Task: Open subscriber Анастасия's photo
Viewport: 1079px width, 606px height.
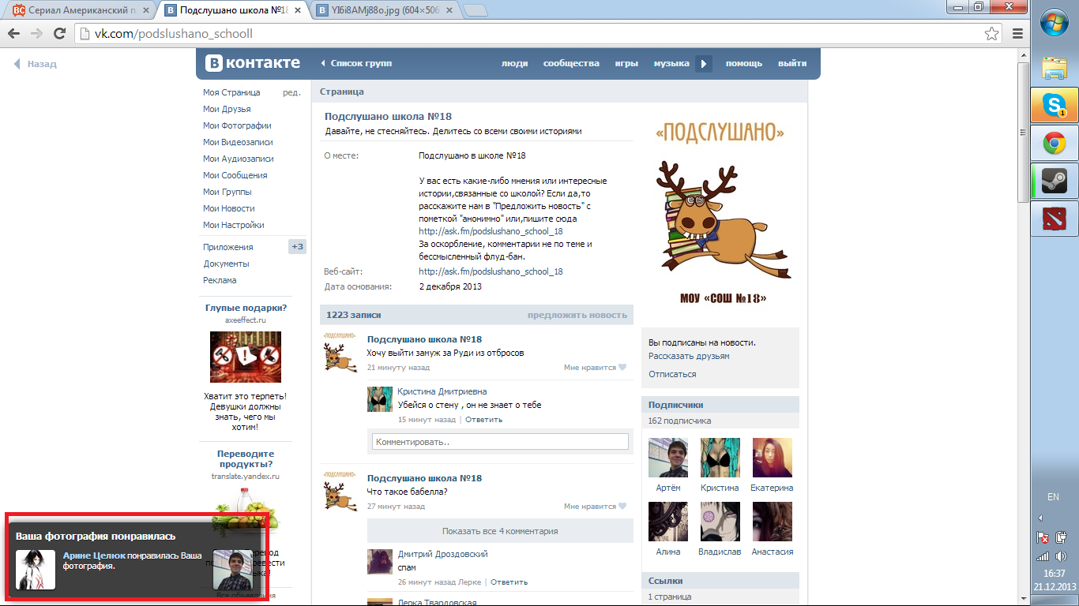Action: (x=772, y=522)
